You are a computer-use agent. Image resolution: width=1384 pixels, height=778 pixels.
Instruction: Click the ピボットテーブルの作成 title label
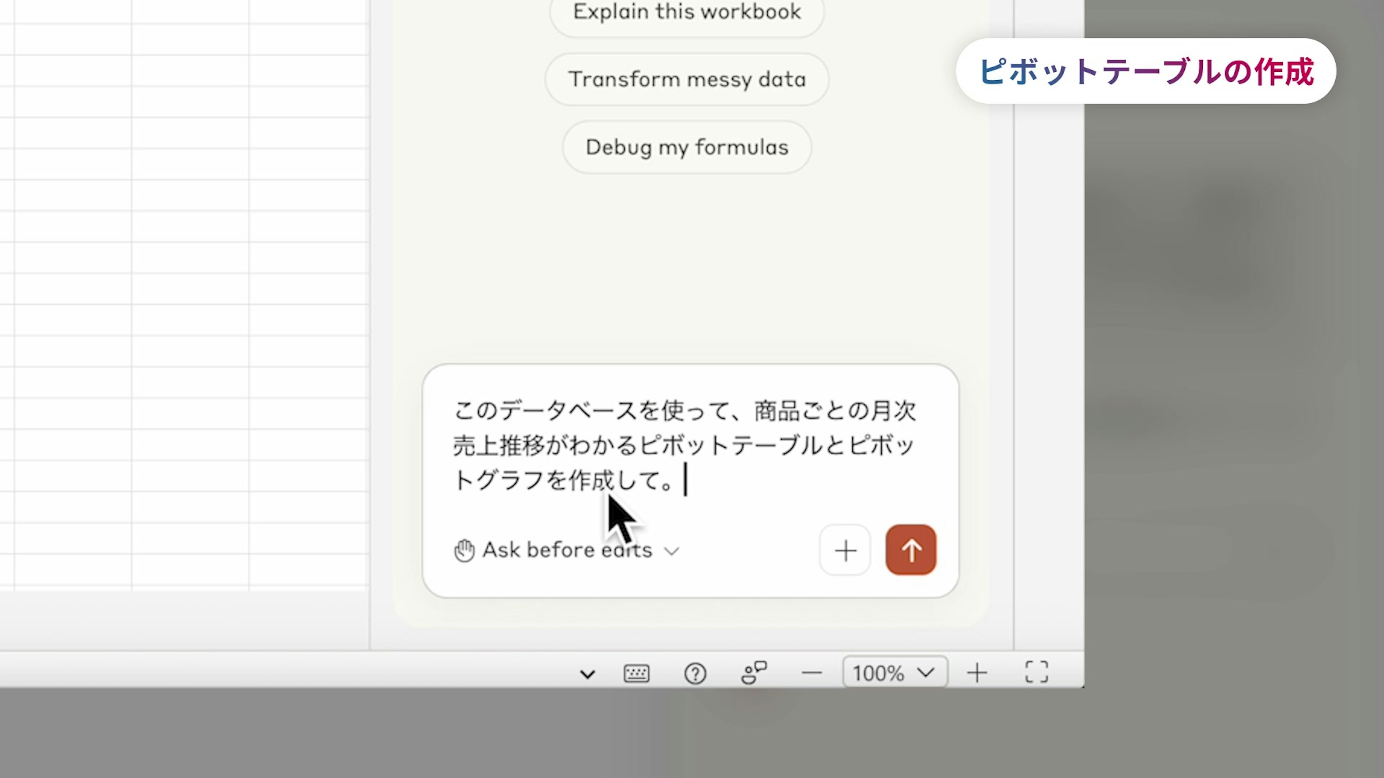tap(1145, 71)
